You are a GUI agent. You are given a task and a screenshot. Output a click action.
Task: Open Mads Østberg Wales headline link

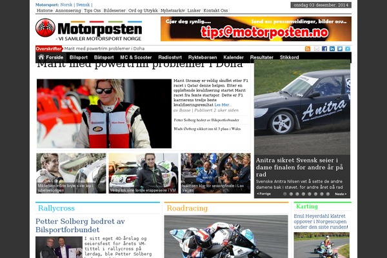[x=207, y=128]
